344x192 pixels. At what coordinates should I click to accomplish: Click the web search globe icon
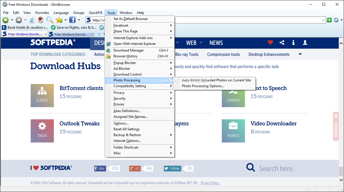click(336, 20)
